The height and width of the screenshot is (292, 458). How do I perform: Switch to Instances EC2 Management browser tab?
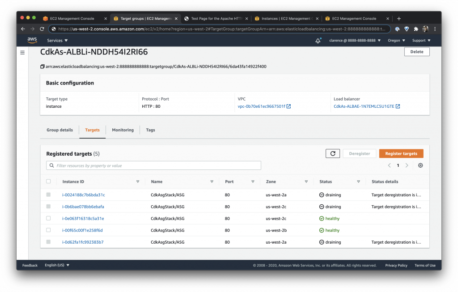pos(286,18)
